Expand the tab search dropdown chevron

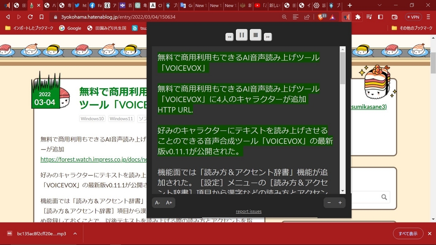[x=380, y=5]
